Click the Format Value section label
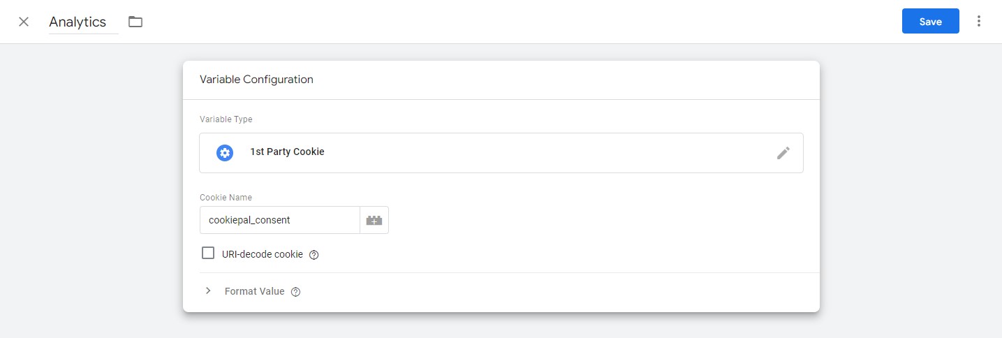The height and width of the screenshot is (338, 1002). click(x=254, y=291)
